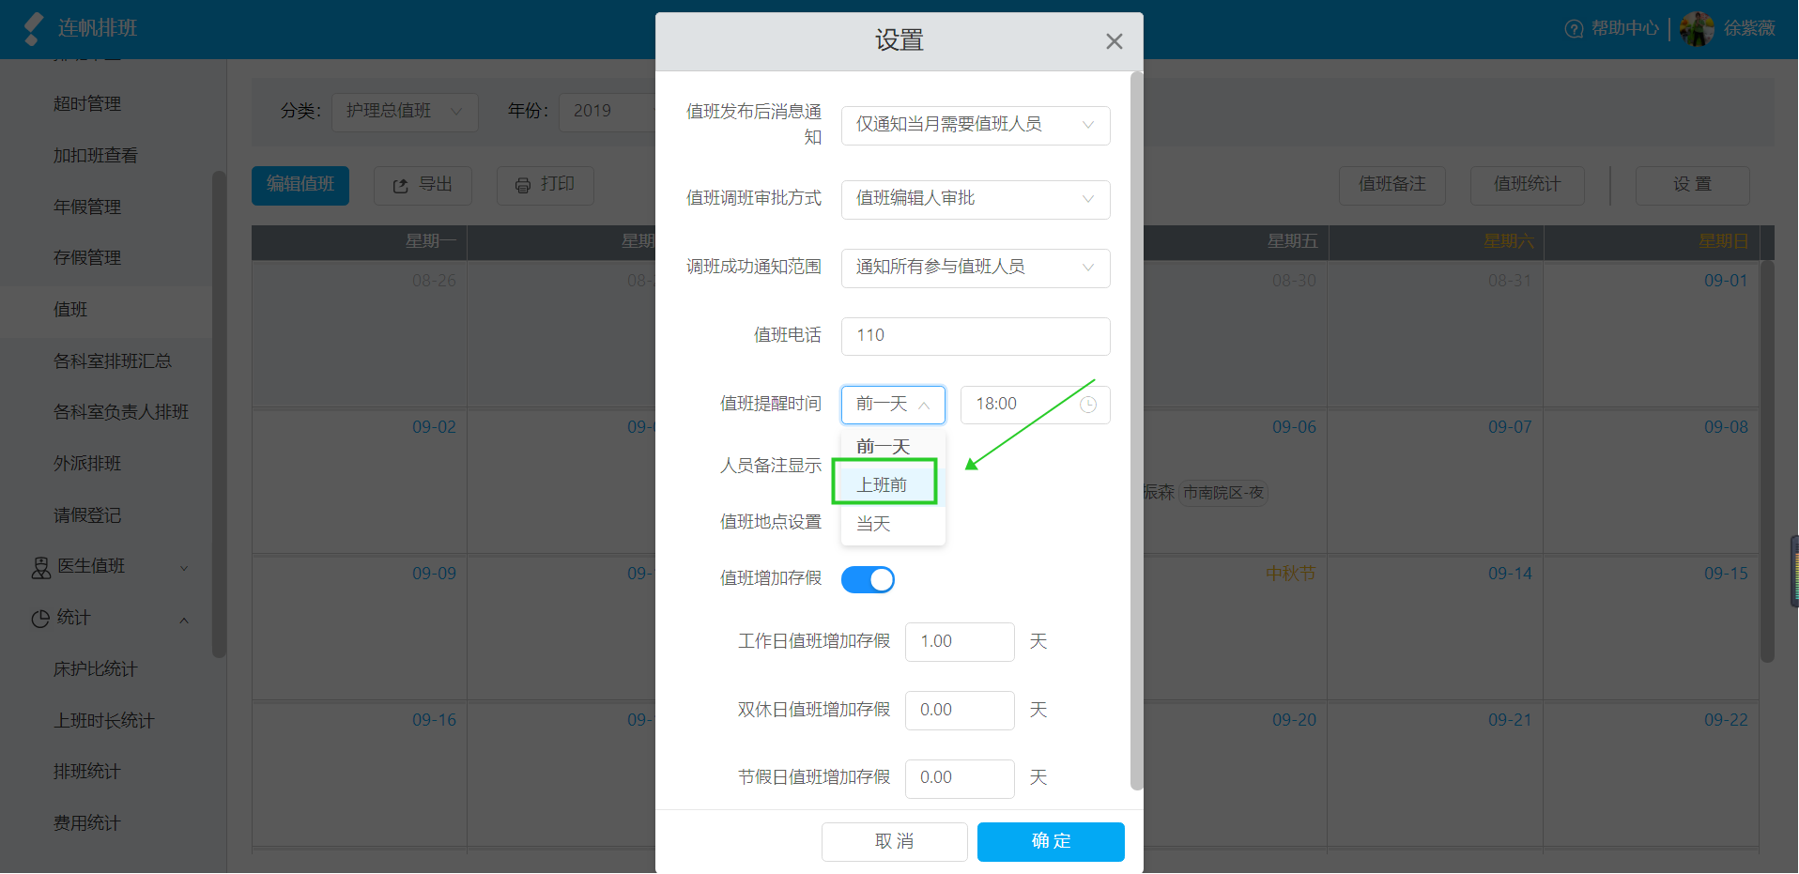Click the 节假日值班增加存假 input

click(x=960, y=778)
